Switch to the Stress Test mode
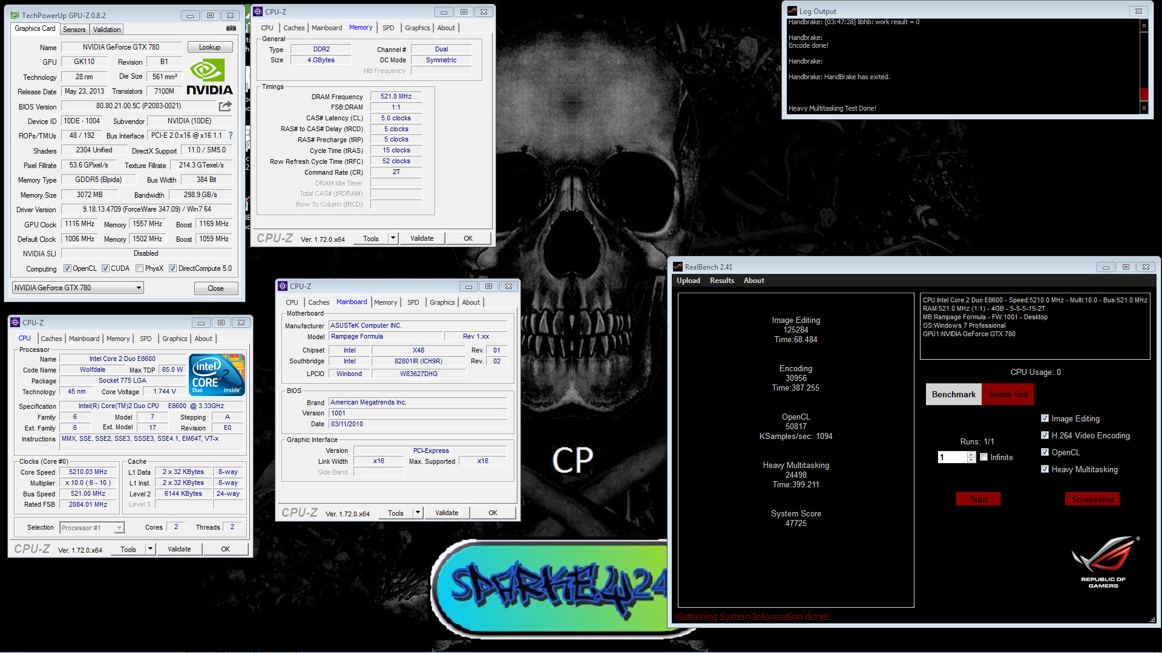1162x653 pixels. pyautogui.click(x=1008, y=394)
